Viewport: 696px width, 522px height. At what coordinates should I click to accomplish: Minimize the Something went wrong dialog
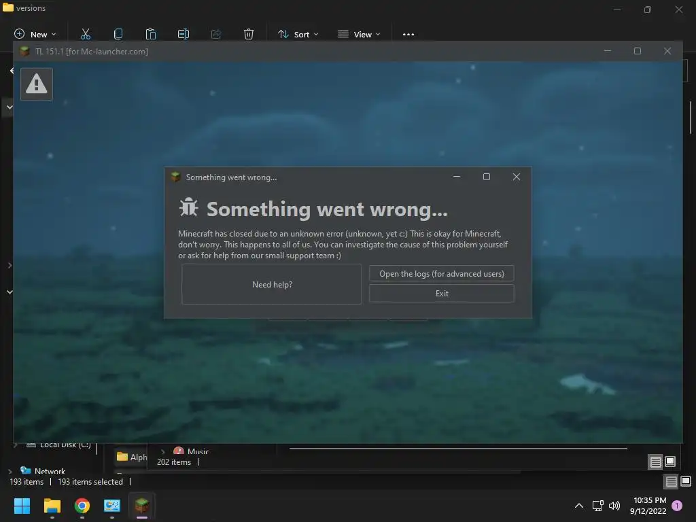tap(456, 177)
